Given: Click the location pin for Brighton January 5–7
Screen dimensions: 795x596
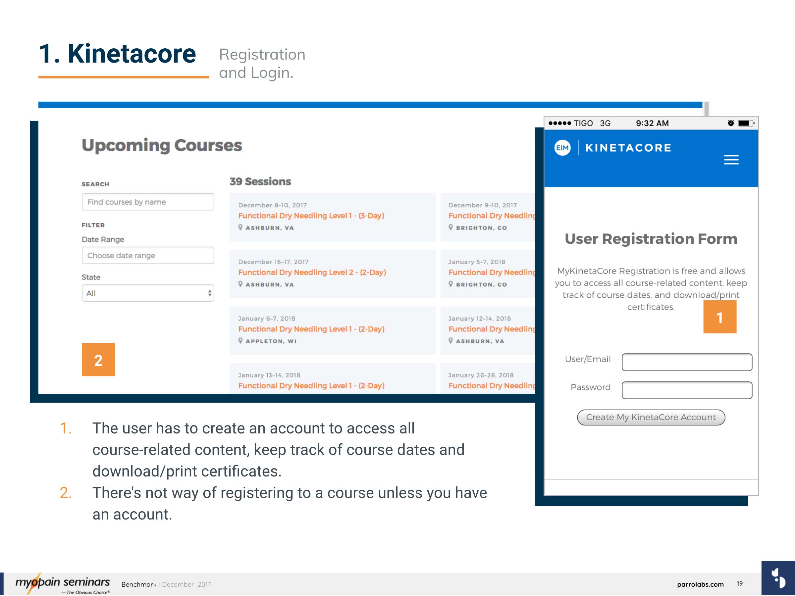Looking at the screenshot, I should [x=450, y=284].
